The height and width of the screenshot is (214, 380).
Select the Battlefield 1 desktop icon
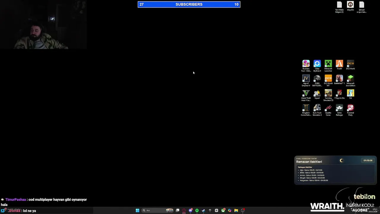click(x=339, y=80)
